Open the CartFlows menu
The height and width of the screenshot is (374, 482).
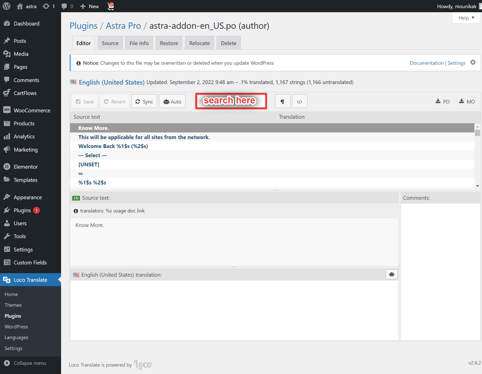(31, 93)
